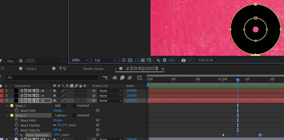Enable stopwatch for Mask Opacity
Viewport: 284px width, 140px height.
17,130
